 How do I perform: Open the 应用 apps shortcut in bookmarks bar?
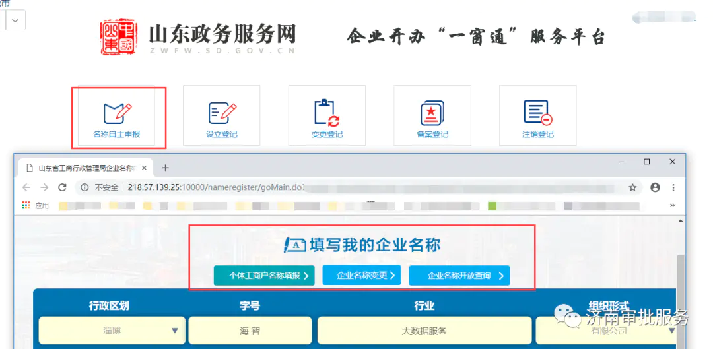[x=36, y=205]
